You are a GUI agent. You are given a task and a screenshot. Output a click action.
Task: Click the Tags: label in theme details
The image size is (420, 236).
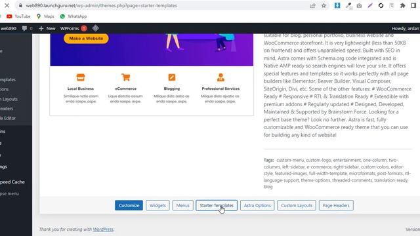(x=268, y=160)
